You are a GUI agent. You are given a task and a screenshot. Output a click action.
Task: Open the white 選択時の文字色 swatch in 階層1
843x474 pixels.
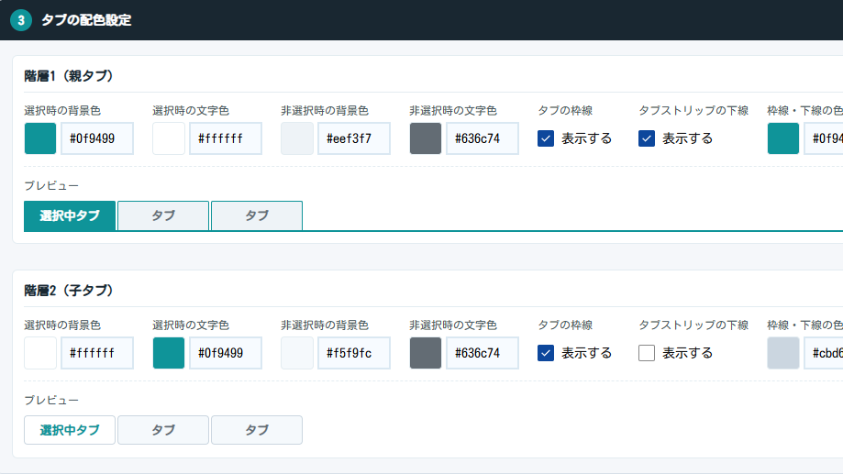[169, 138]
